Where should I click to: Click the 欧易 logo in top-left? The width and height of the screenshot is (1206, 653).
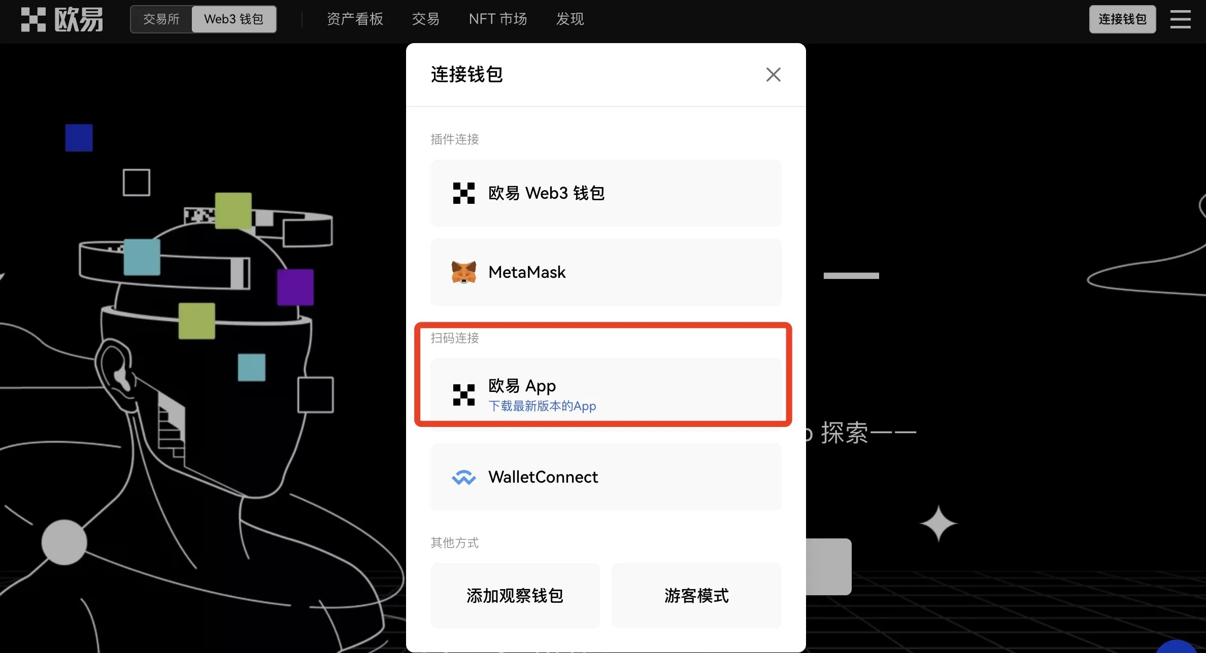click(60, 18)
